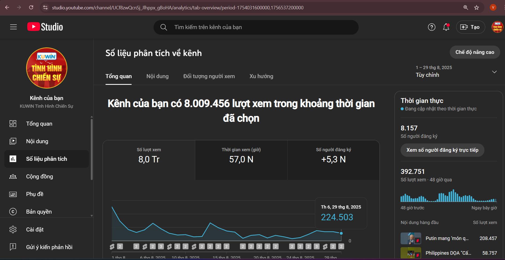The image size is (505, 260).
Task: Open Nội dung in the left sidebar
Action: click(x=46, y=141)
